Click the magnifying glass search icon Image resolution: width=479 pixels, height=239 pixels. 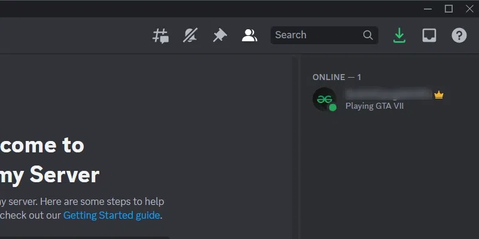pyautogui.click(x=368, y=35)
